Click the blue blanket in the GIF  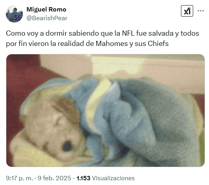pos(140,120)
